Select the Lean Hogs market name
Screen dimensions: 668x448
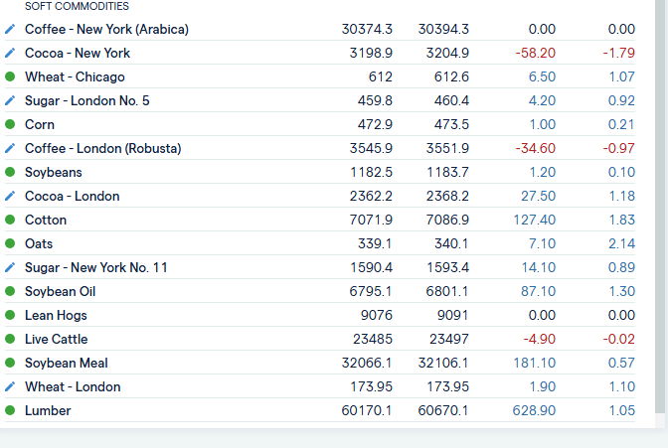(56, 315)
